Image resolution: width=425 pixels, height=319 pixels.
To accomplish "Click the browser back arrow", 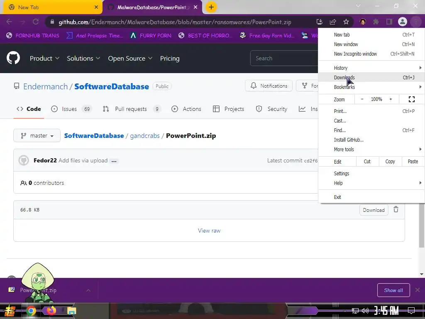I will coord(9,22).
